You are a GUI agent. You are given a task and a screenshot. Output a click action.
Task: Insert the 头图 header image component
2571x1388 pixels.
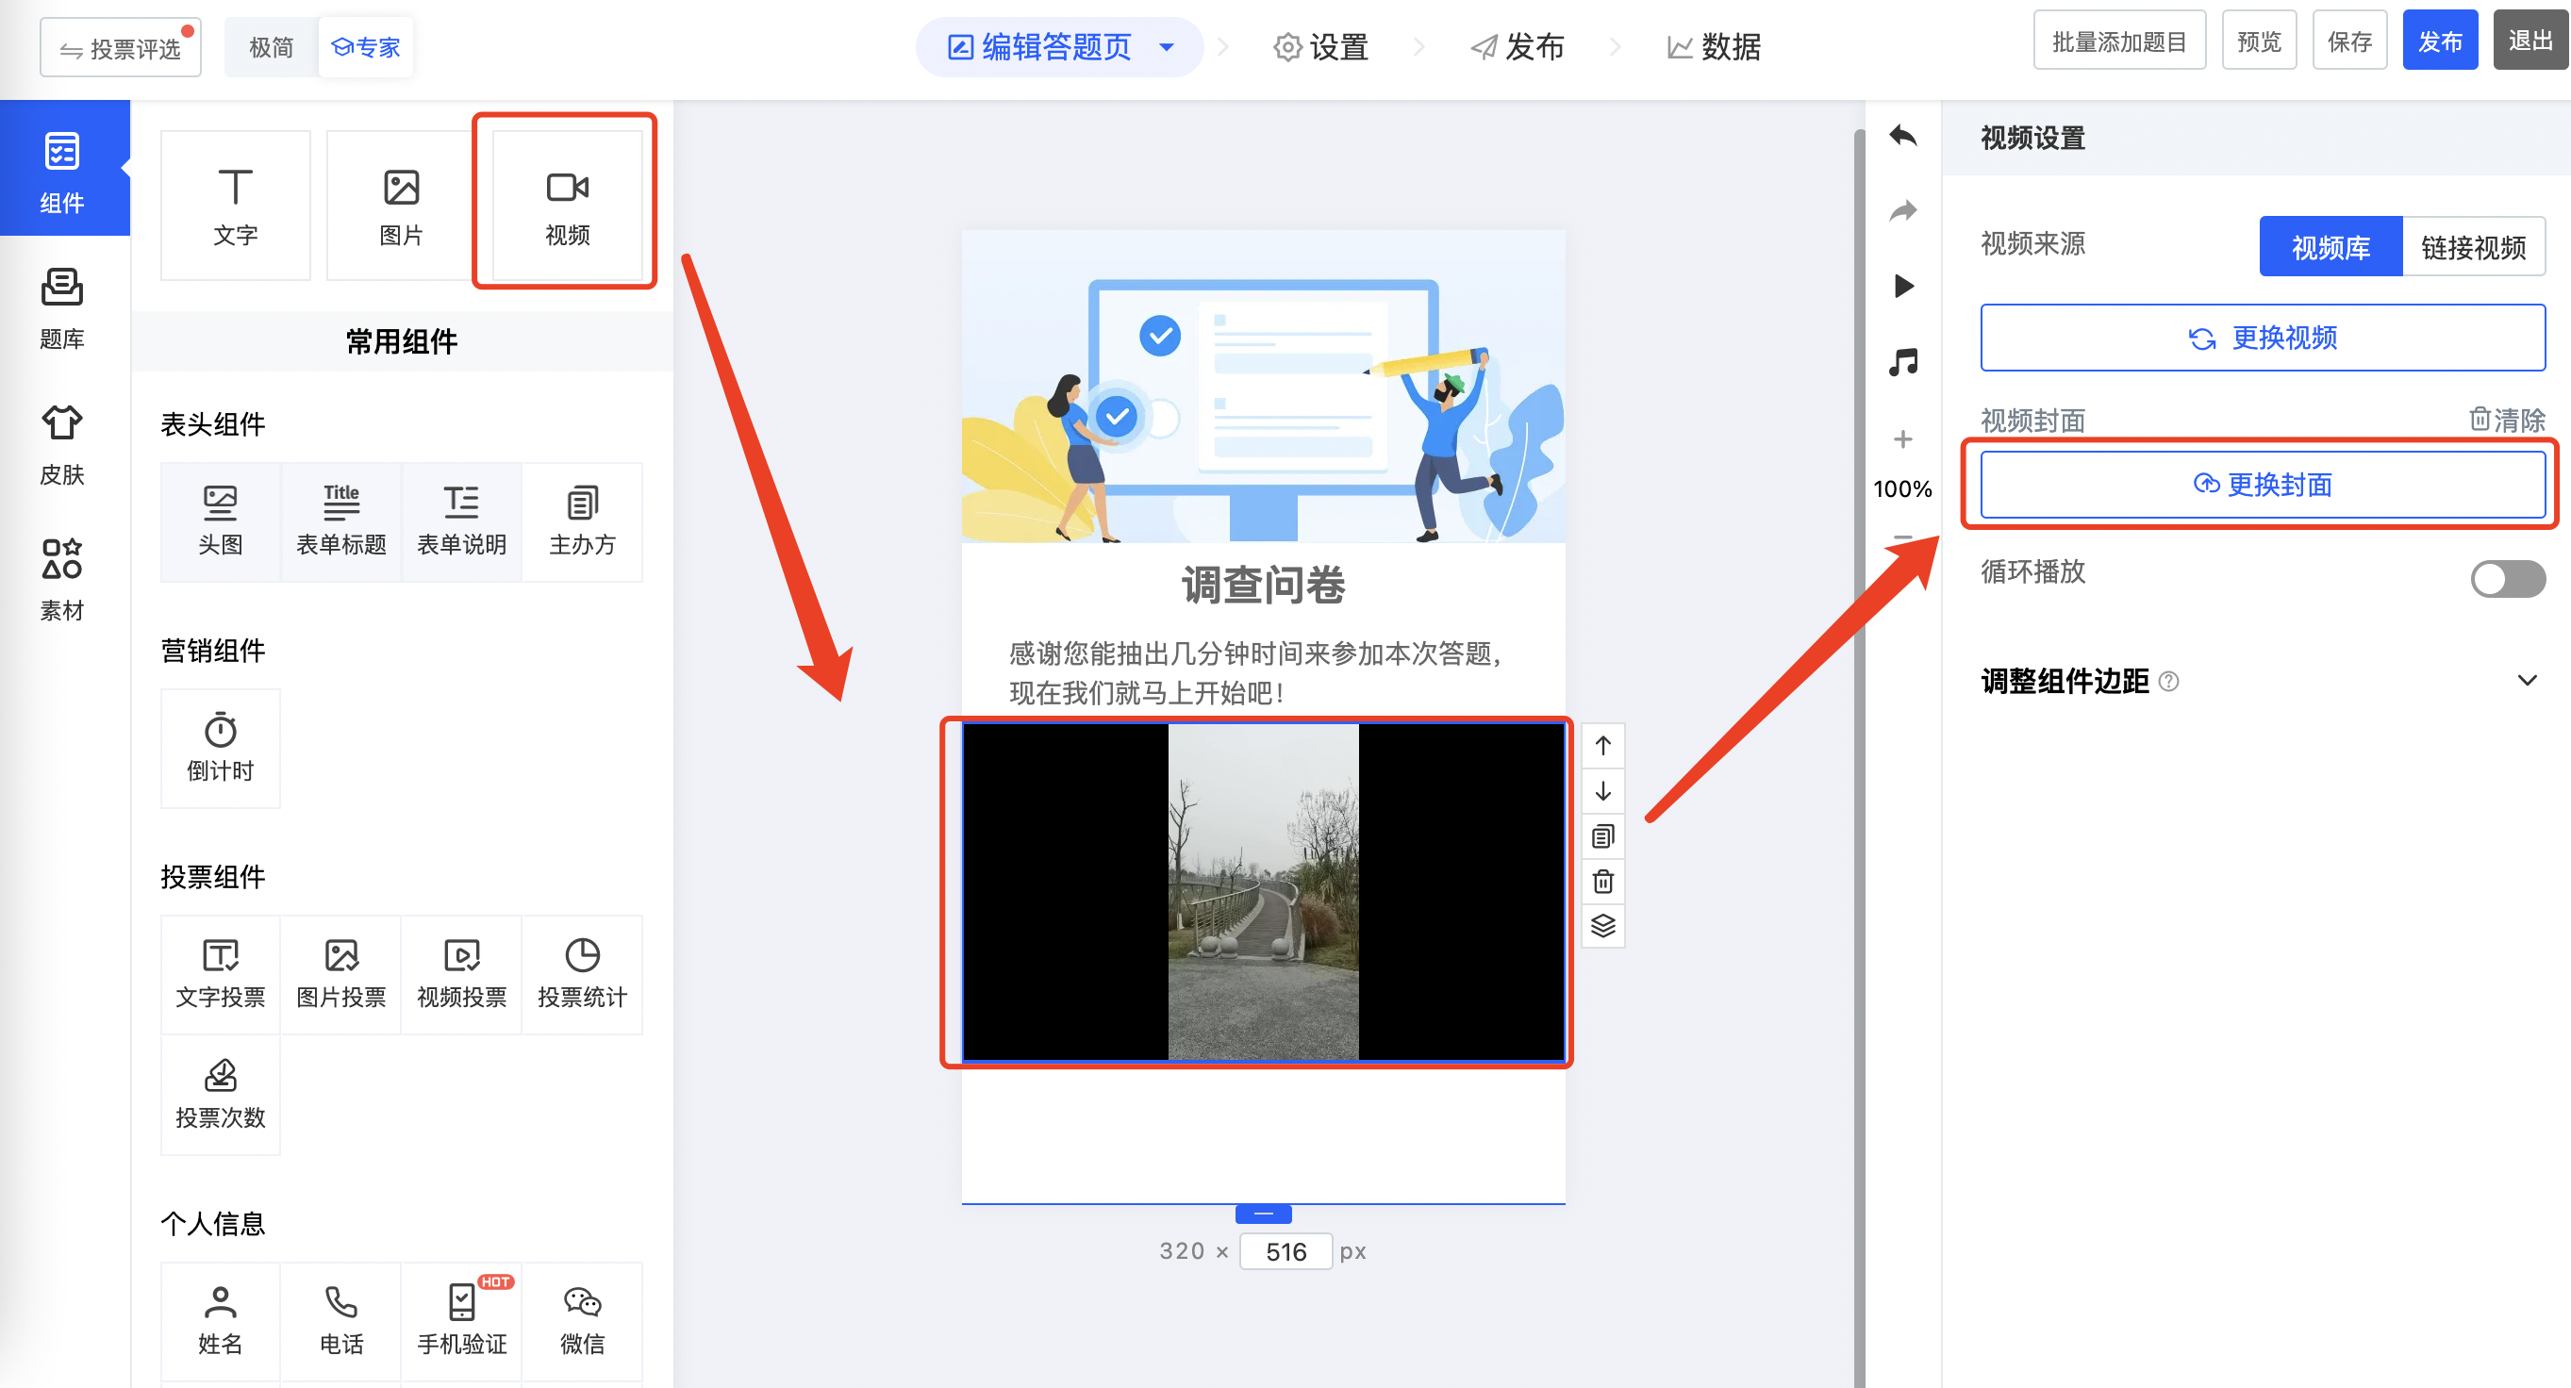(x=221, y=521)
